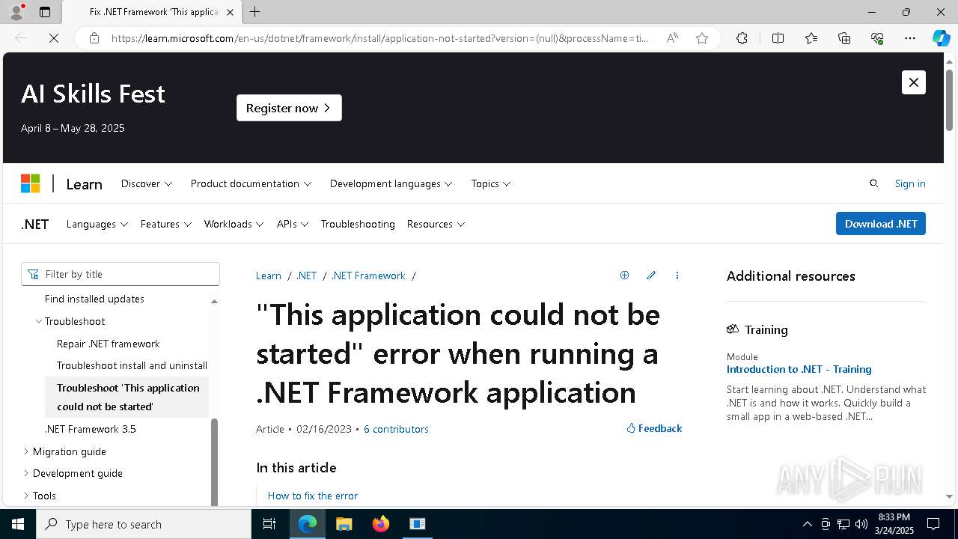Launch Firefox from the taskbar

(381, 524)
